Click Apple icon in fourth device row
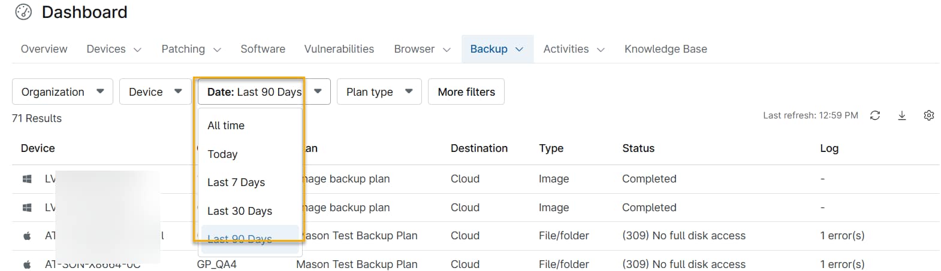 [x=27, y=264]
